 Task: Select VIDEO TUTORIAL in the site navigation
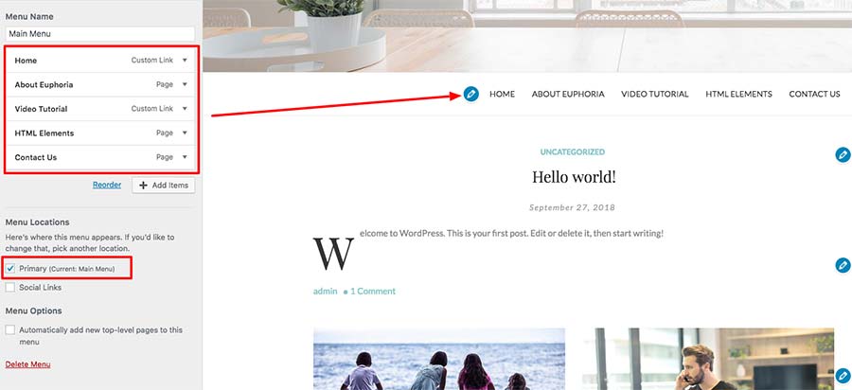click(x=655, y=94)
